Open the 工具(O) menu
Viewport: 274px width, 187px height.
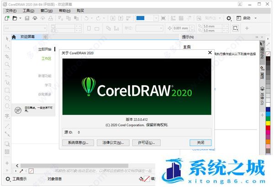[29, 11]
